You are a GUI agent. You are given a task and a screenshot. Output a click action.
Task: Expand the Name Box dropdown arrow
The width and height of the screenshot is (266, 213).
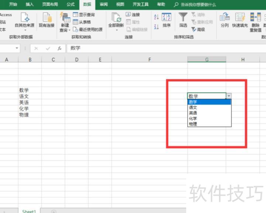[x=17, y=48]
